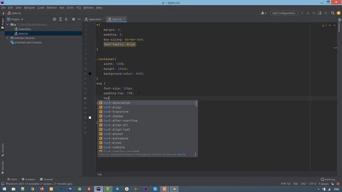Click the UTF-8 encoding status
342x192 pixels.
point(312,184)
